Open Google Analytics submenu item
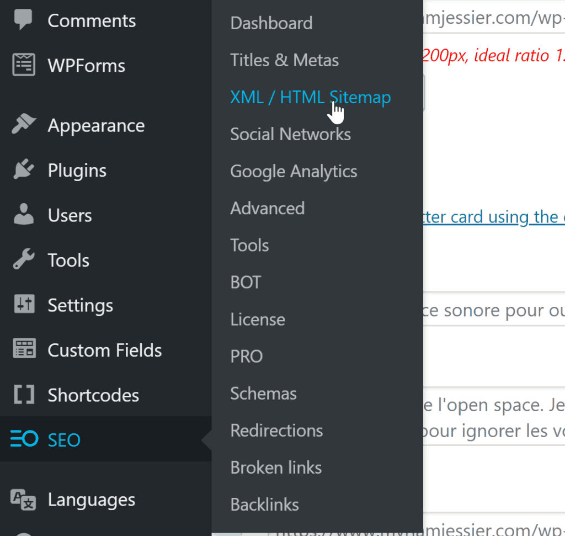This screenshot has width=565, height=536. tap(294, 172)
